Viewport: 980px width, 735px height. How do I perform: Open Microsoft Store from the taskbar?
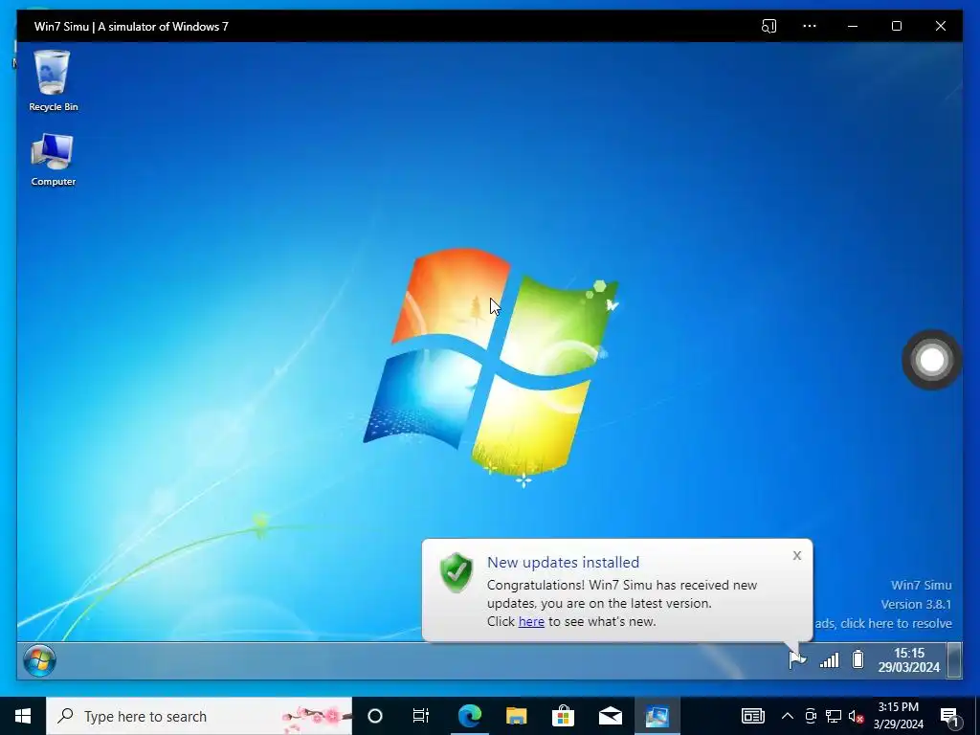(x=563, y=716)
